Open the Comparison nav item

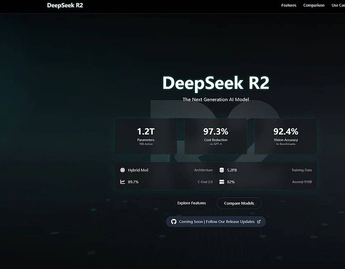(x=314, y=5)
